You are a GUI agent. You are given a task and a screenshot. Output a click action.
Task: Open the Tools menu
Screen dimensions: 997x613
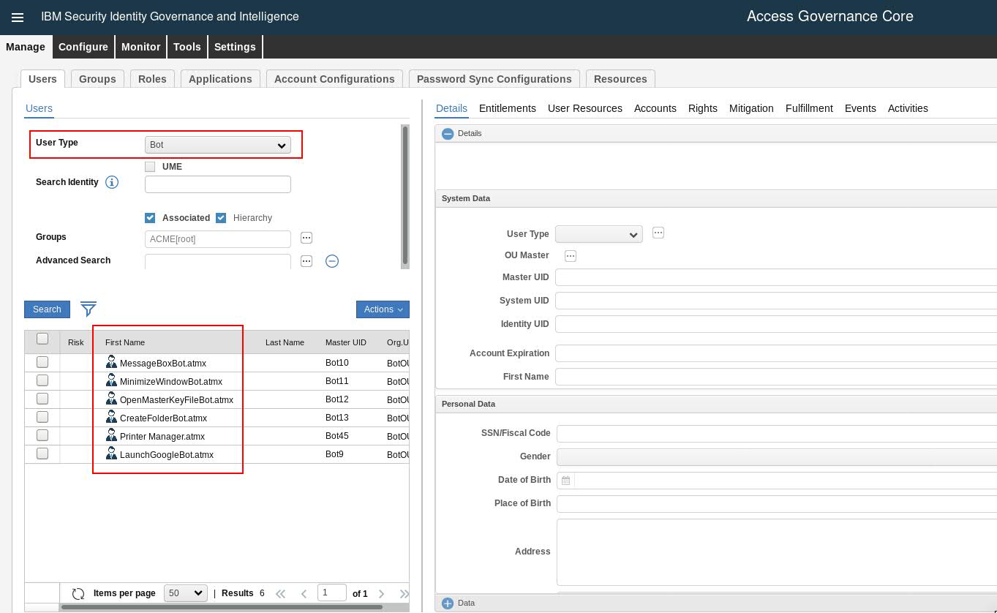[x=187, y=47]
